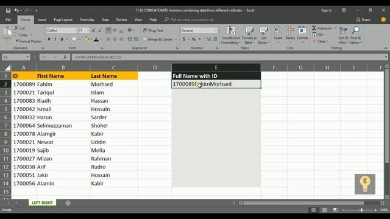The image size is (390, 219).
Task: Click the Borders icon
Action: (x=74, y=39)
